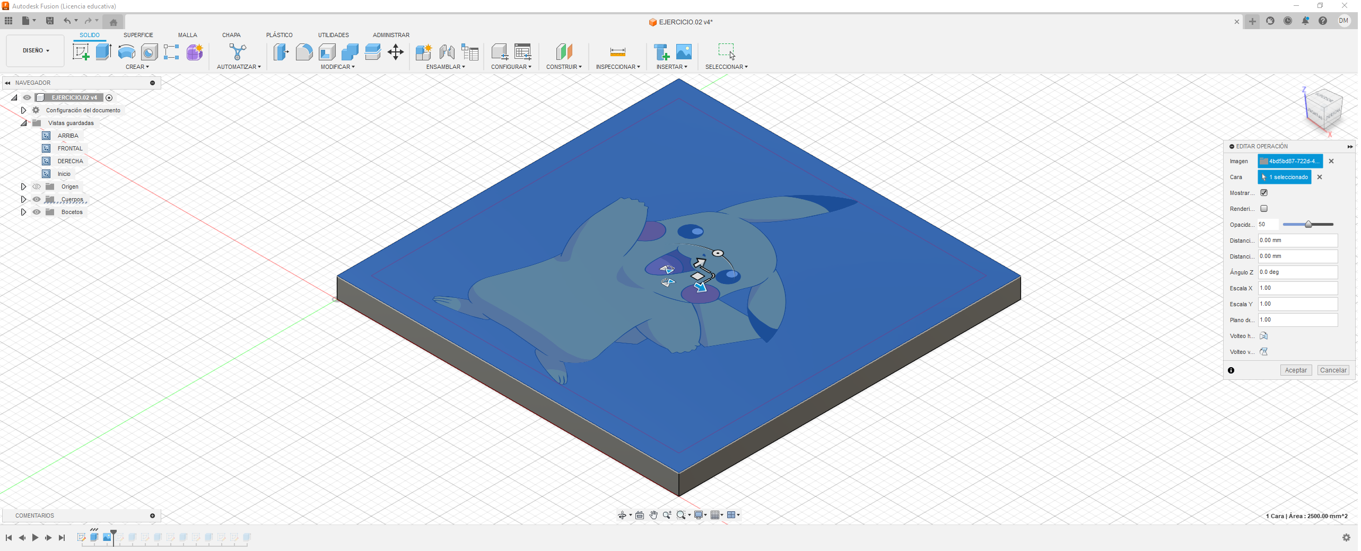This screenshot has height=551, width=1361.
Task: Select the Offset Face tool
Action: 373,52
